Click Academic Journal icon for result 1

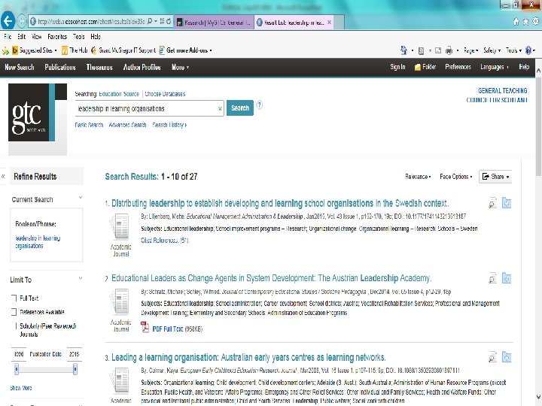120,226
